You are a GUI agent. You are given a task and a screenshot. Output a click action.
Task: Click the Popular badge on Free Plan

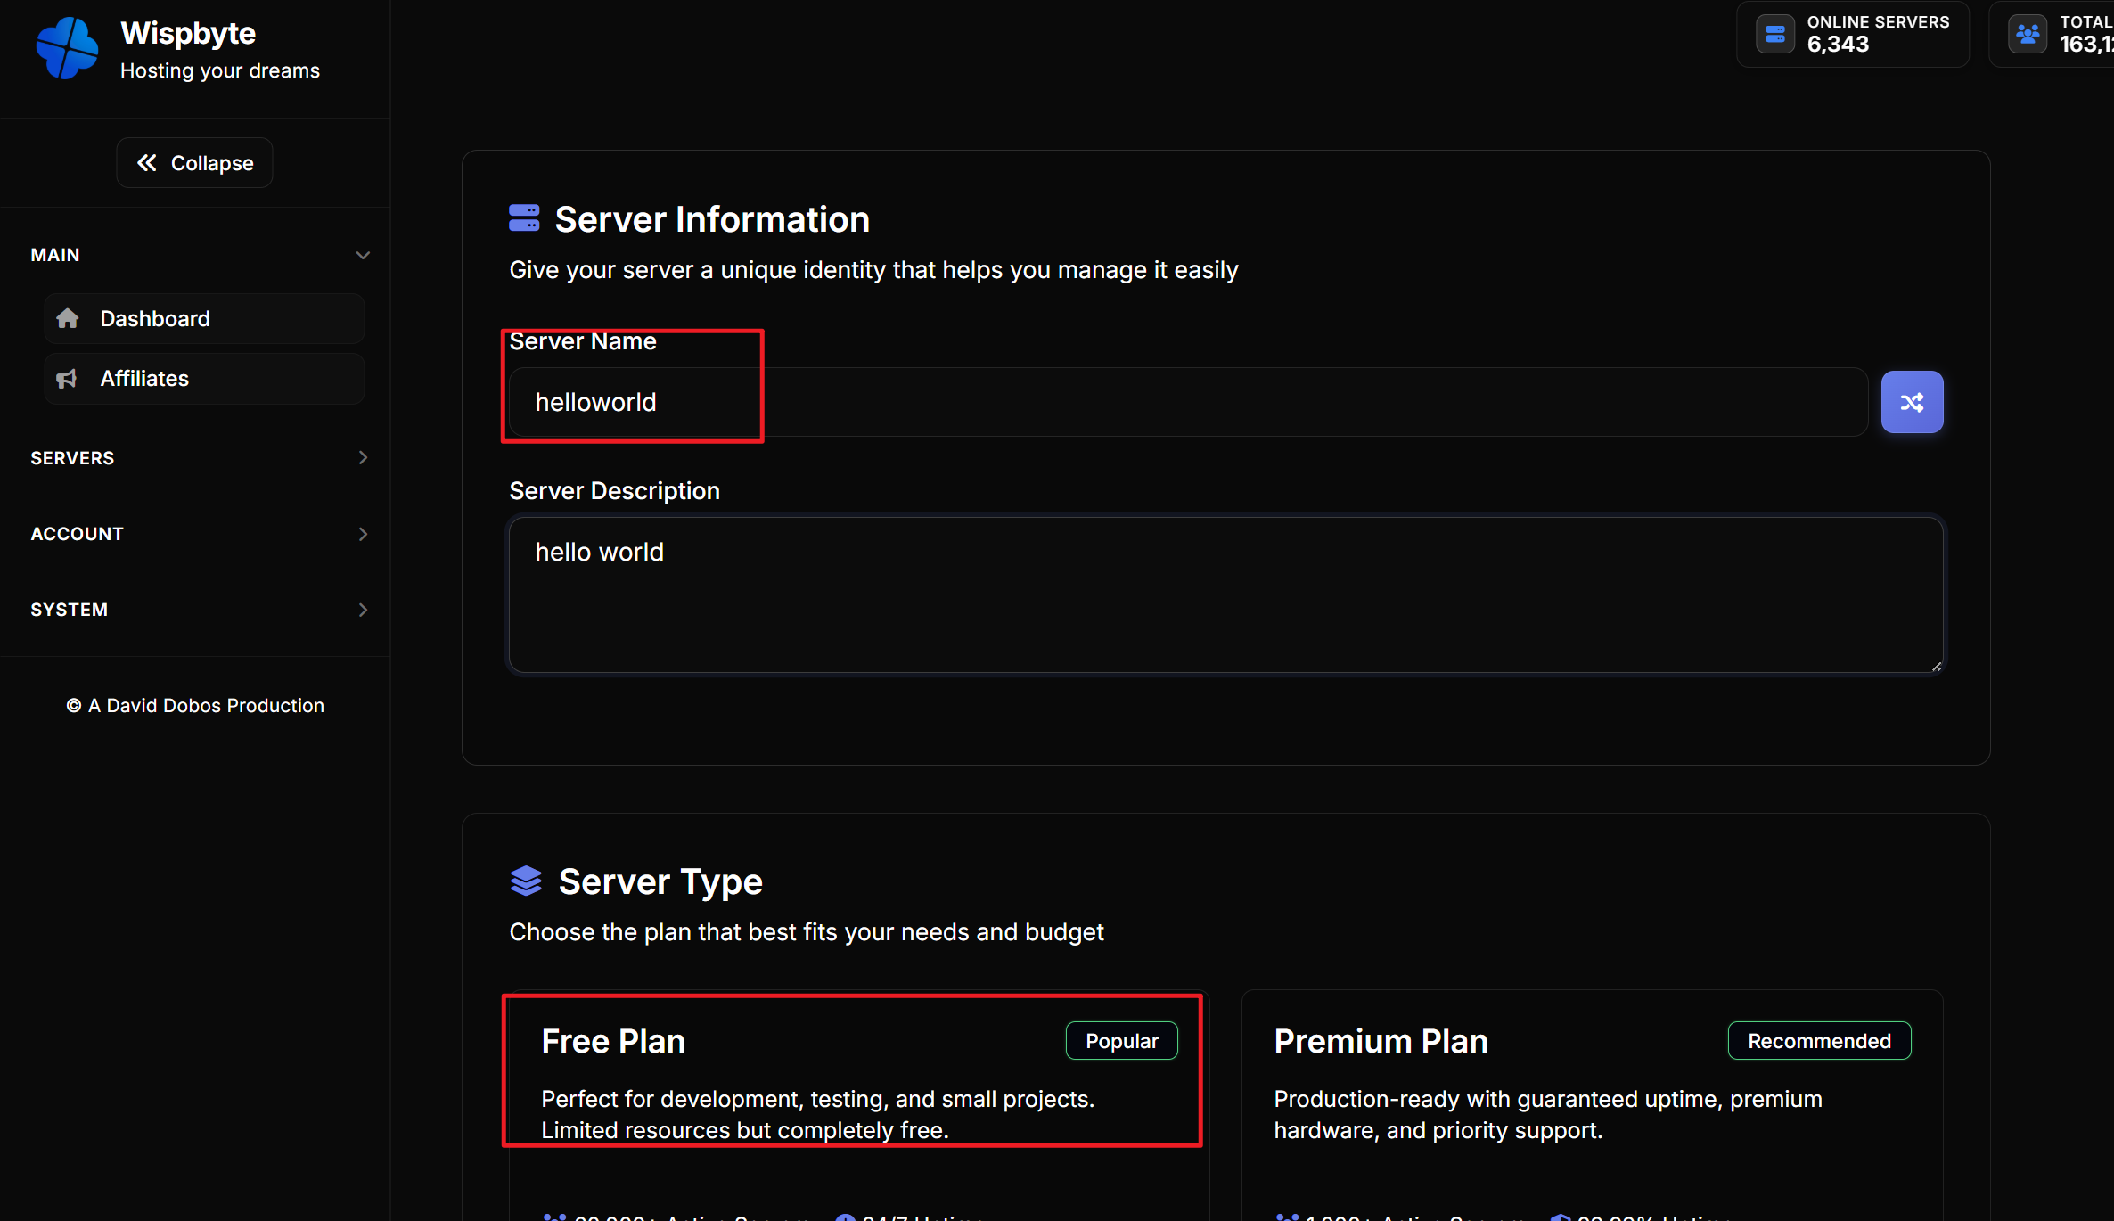click(x=1122, y=1041)
